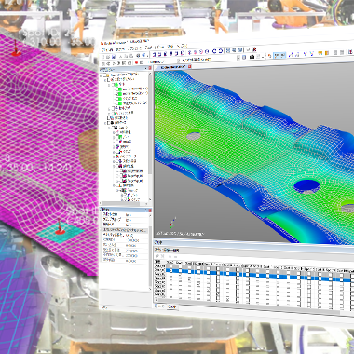Click the folder icon at tree root
Image resolution: width=354 pixels, height=354 pixels.
pos(107,75)
